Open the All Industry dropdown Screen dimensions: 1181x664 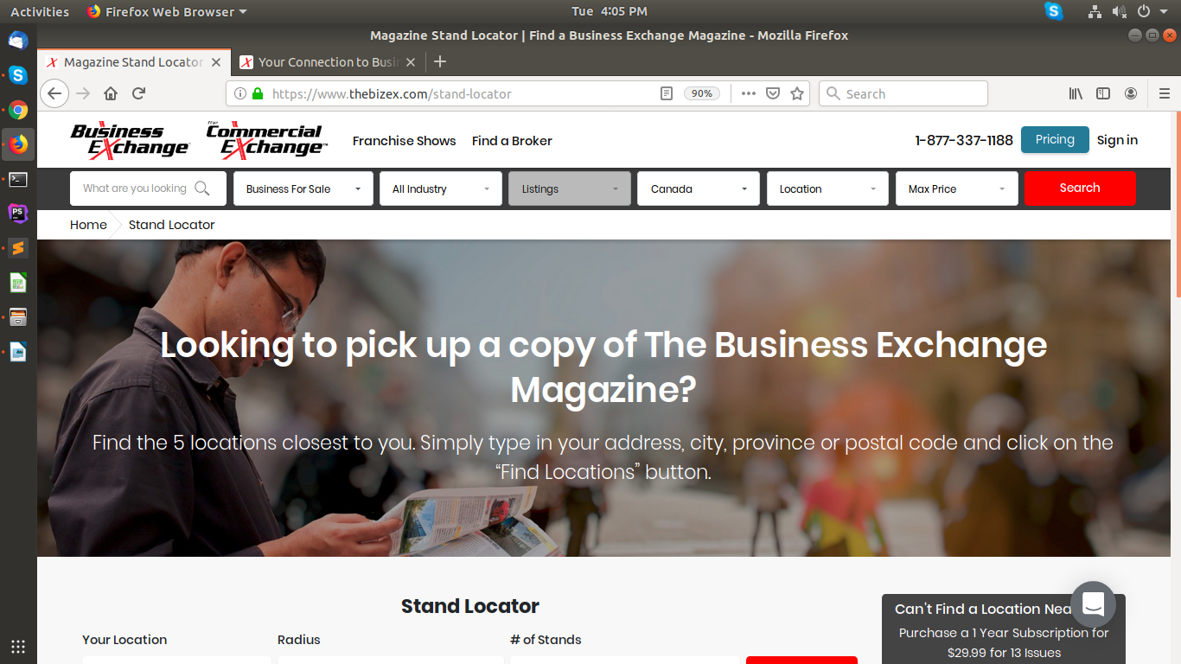(441, 188)
